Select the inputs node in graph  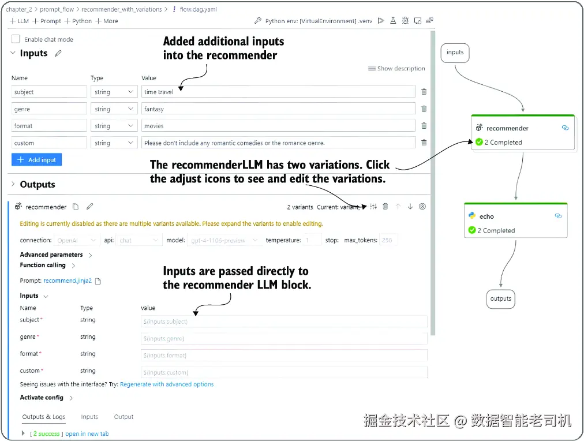point(455,53)
